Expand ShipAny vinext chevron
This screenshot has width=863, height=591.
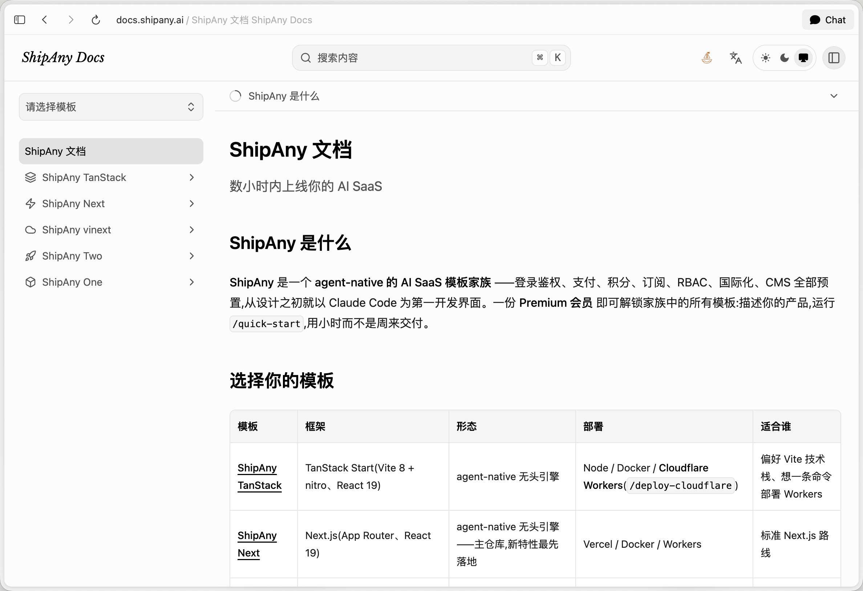192,230
